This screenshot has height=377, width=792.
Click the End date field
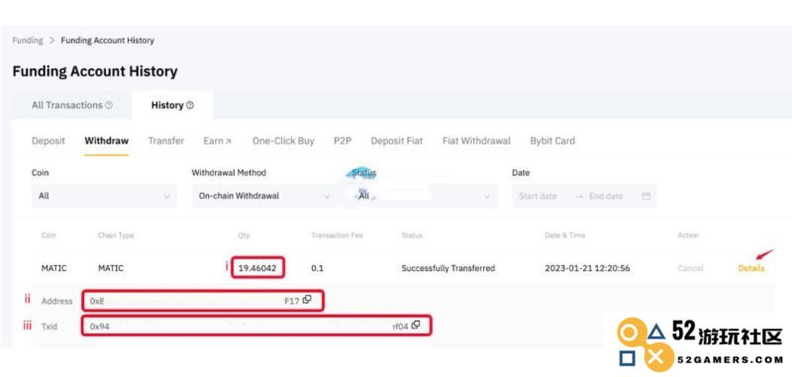click(x=606, y=196)
